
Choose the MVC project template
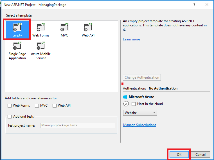click(64, 30)
